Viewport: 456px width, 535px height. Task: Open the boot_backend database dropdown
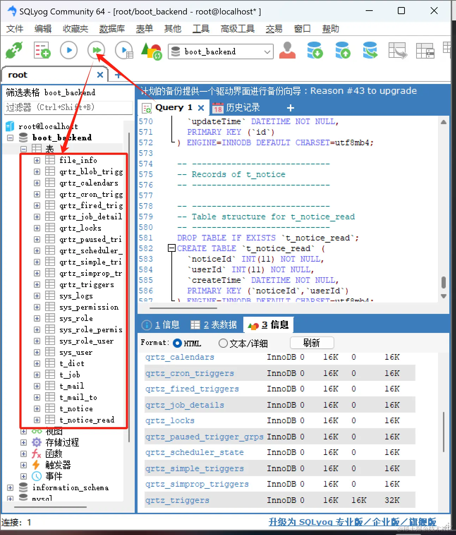[267, 52]
